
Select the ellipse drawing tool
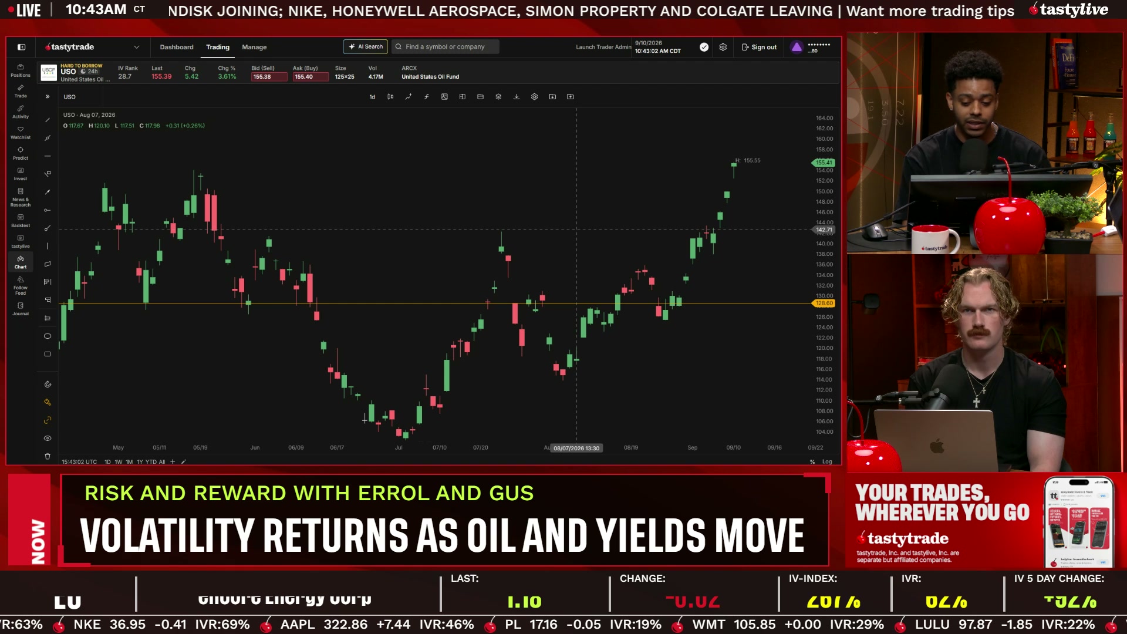coord(48,336)
